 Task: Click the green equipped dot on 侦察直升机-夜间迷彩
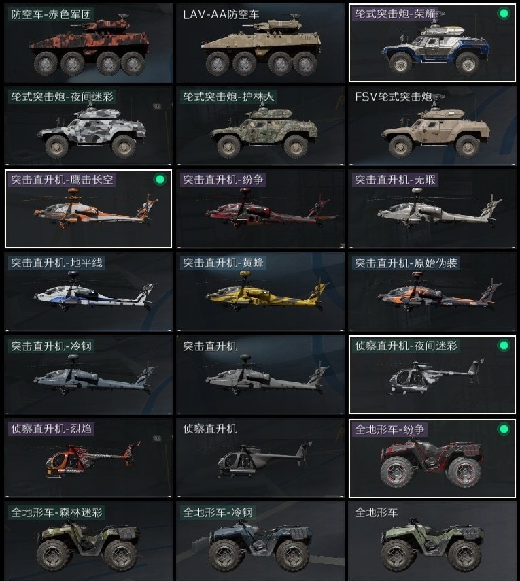click(503, 346)
